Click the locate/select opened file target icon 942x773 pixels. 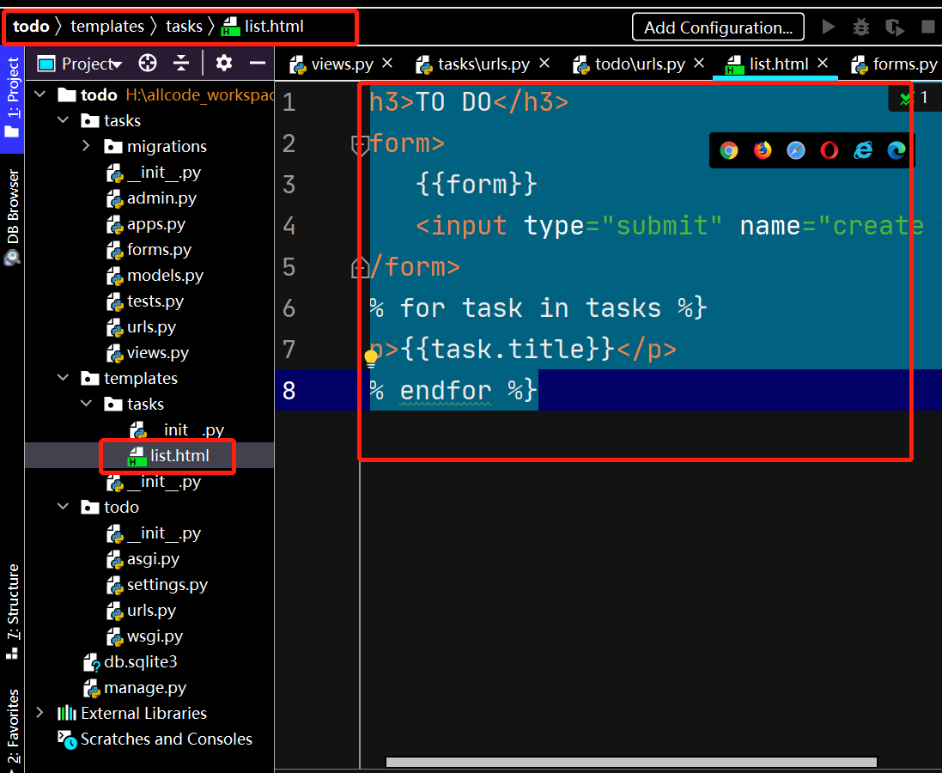click(x=147, y=63)
